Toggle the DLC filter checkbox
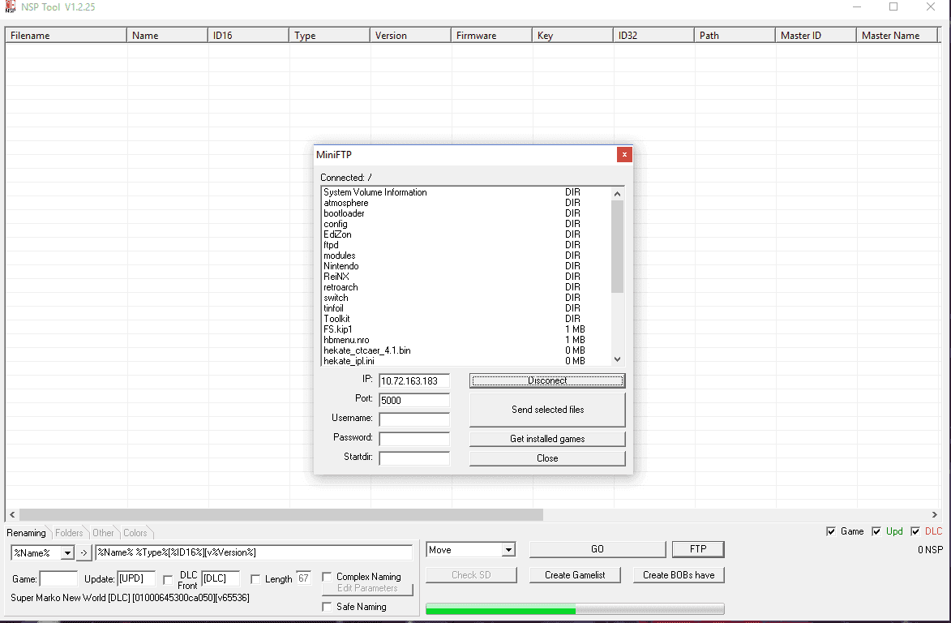Screen dimensions: 951x623 pos(915,531)
